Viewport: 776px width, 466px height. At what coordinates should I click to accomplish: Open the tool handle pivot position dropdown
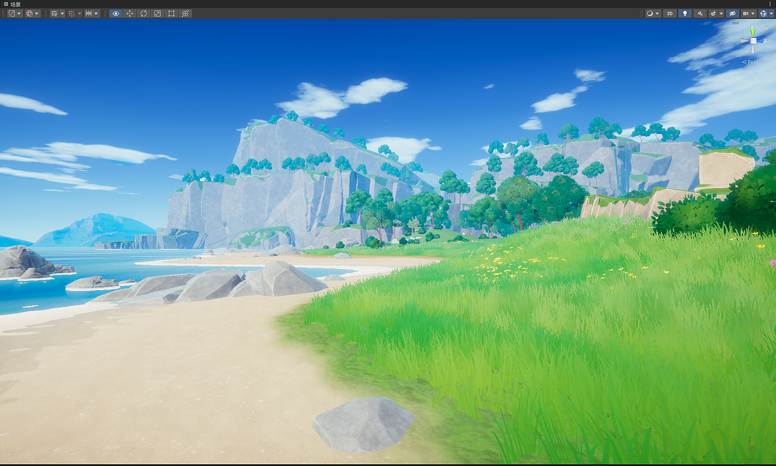click(x=15, y=13)
